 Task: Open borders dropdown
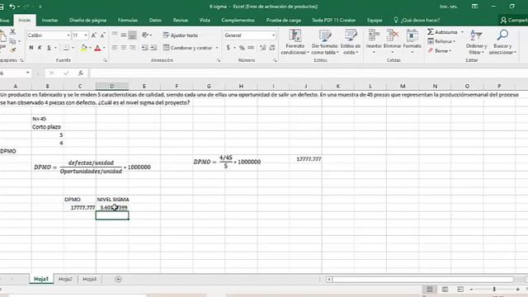pos(73,48)
